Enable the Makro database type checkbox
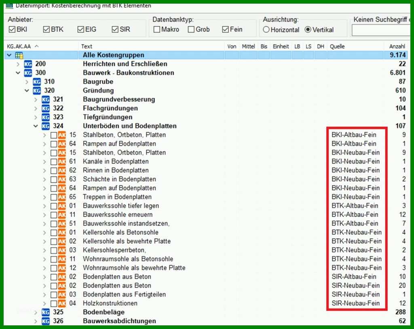 pyautogui.click(x=157, y=29)
